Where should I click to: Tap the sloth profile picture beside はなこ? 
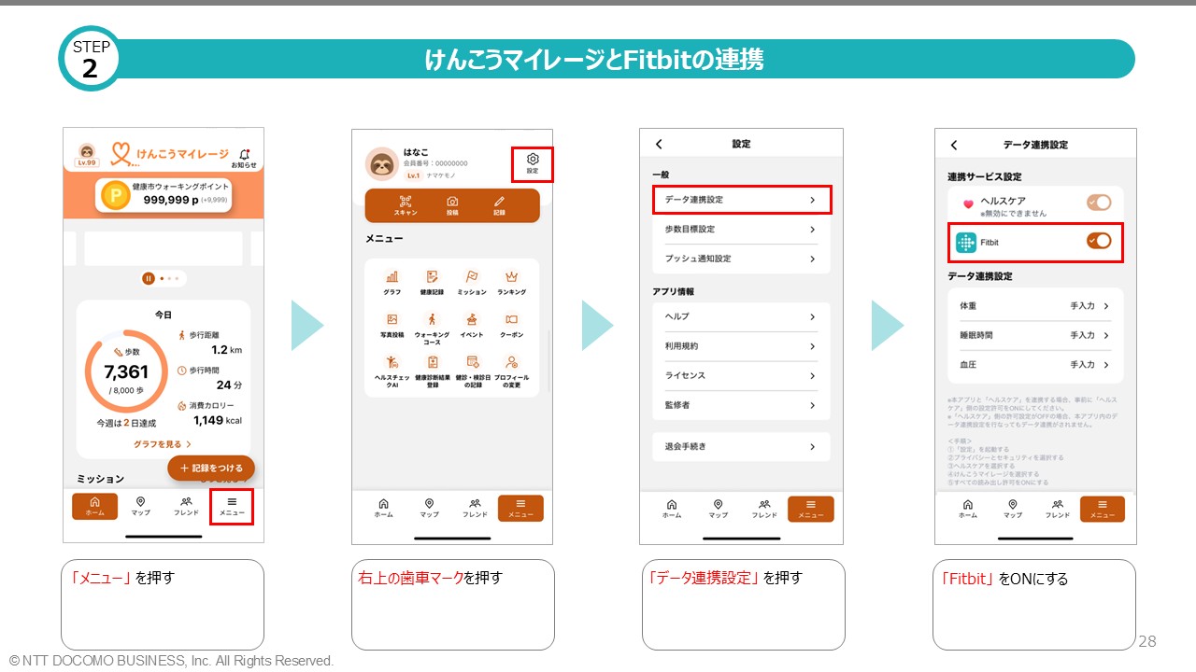[x=381, y=163]
